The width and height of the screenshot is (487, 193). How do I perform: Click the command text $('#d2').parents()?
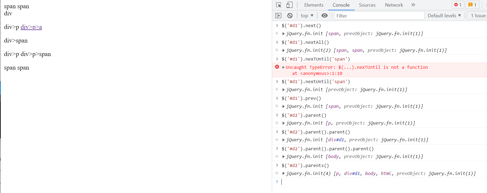pyautogui.click(x=305, y=166)
